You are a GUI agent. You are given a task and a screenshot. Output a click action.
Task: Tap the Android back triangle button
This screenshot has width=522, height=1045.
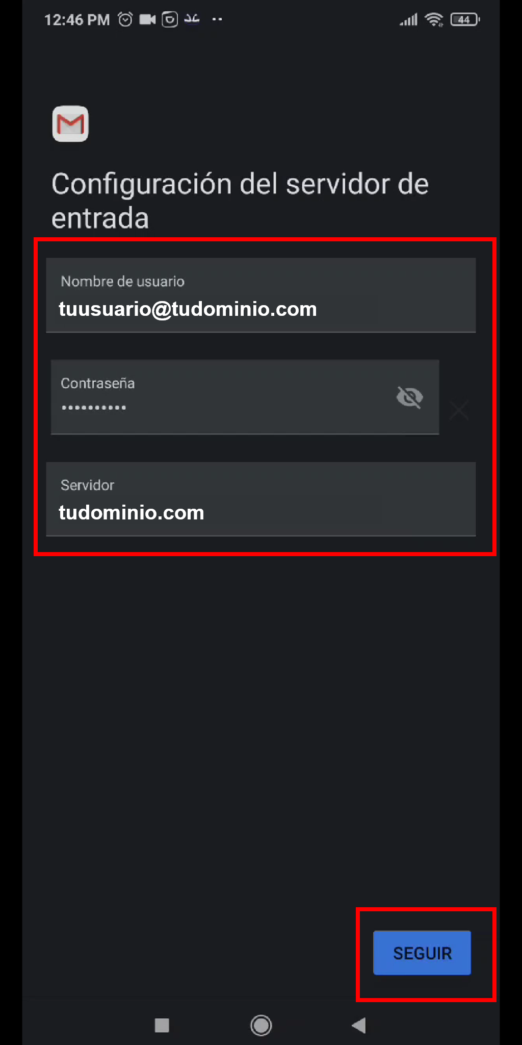(x=359, y=1025)
